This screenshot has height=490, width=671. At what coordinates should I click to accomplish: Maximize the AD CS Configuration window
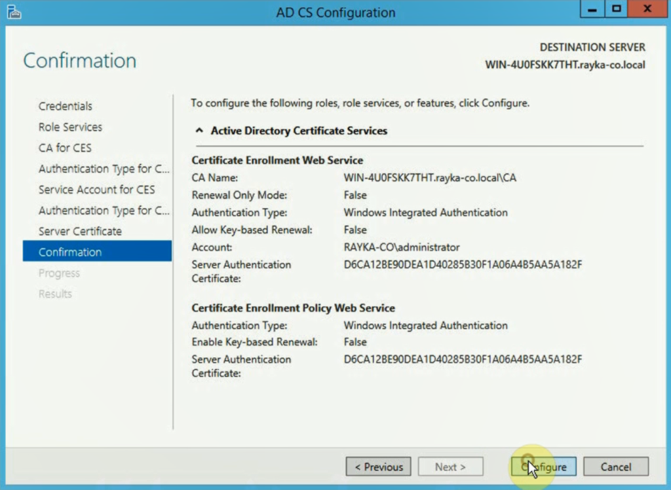616,9
